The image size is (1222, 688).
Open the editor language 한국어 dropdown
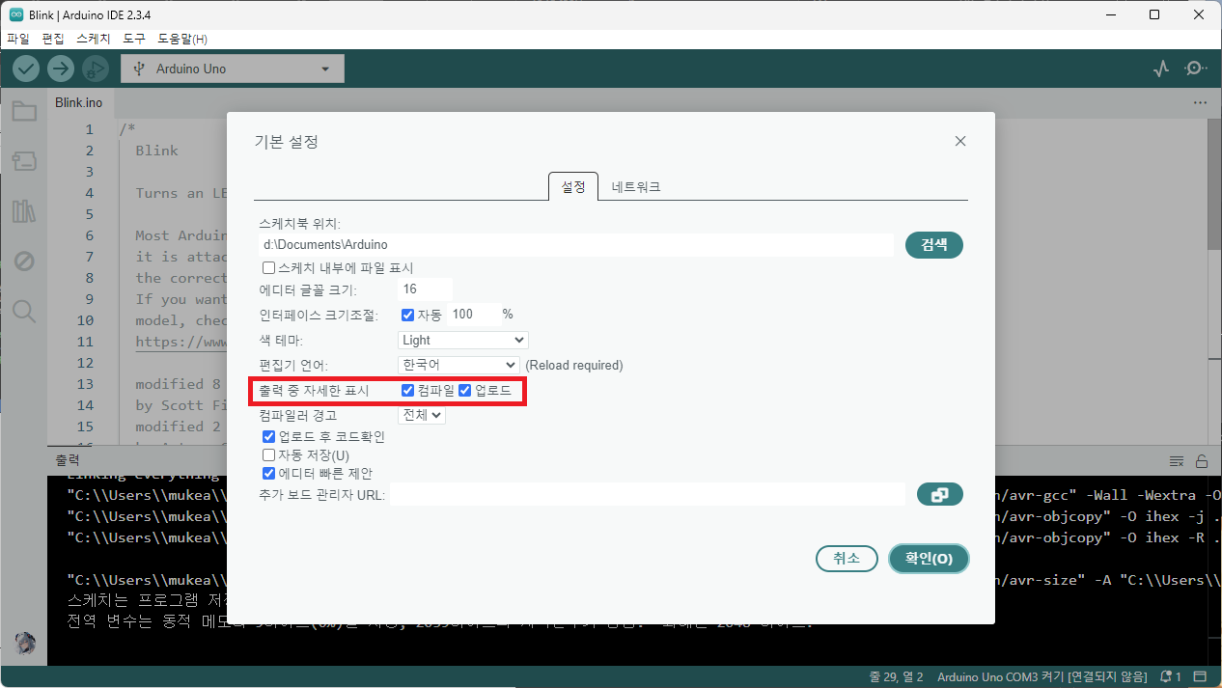(x=458, y=365)
